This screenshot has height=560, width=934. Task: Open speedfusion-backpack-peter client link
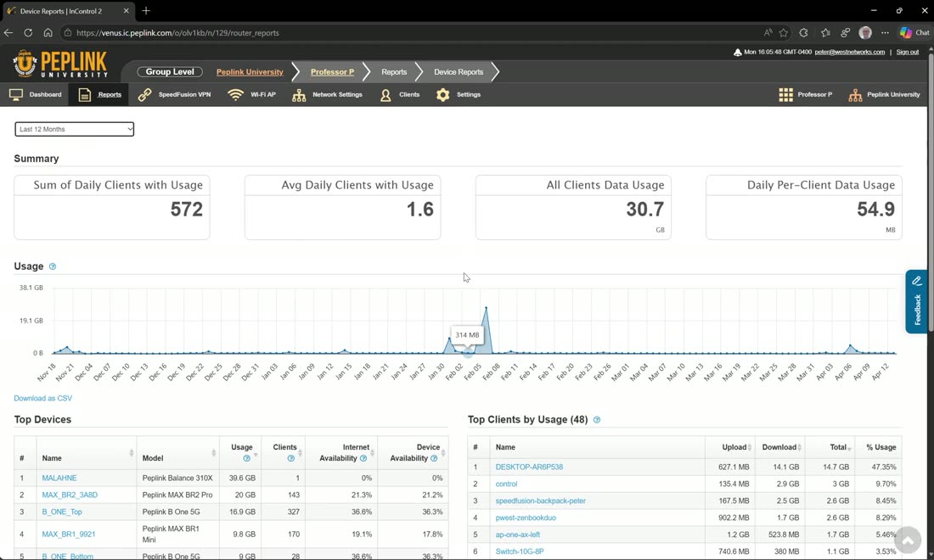(x=540, y=501)
